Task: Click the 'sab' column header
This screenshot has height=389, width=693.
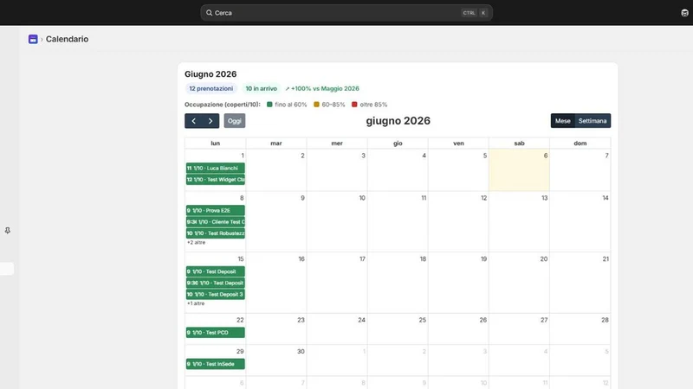Action: click(x=519, y=143)
